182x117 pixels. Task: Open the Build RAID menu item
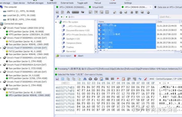click(52, 3)
